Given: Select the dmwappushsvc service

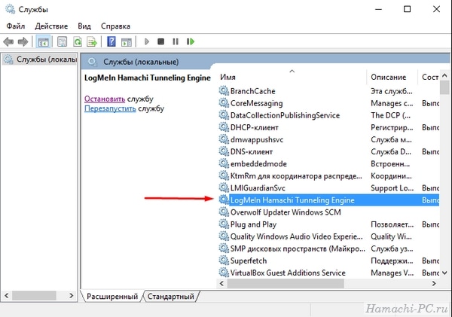Looking at the screenshot, I should pos(328,139).
